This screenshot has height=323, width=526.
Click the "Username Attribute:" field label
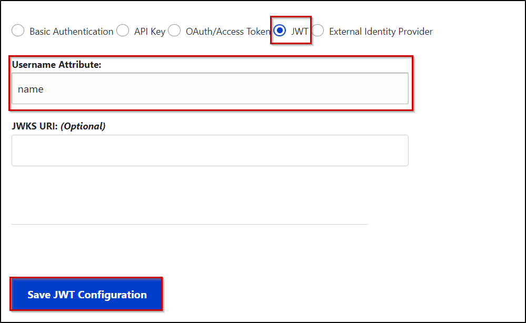pos(56,65)
